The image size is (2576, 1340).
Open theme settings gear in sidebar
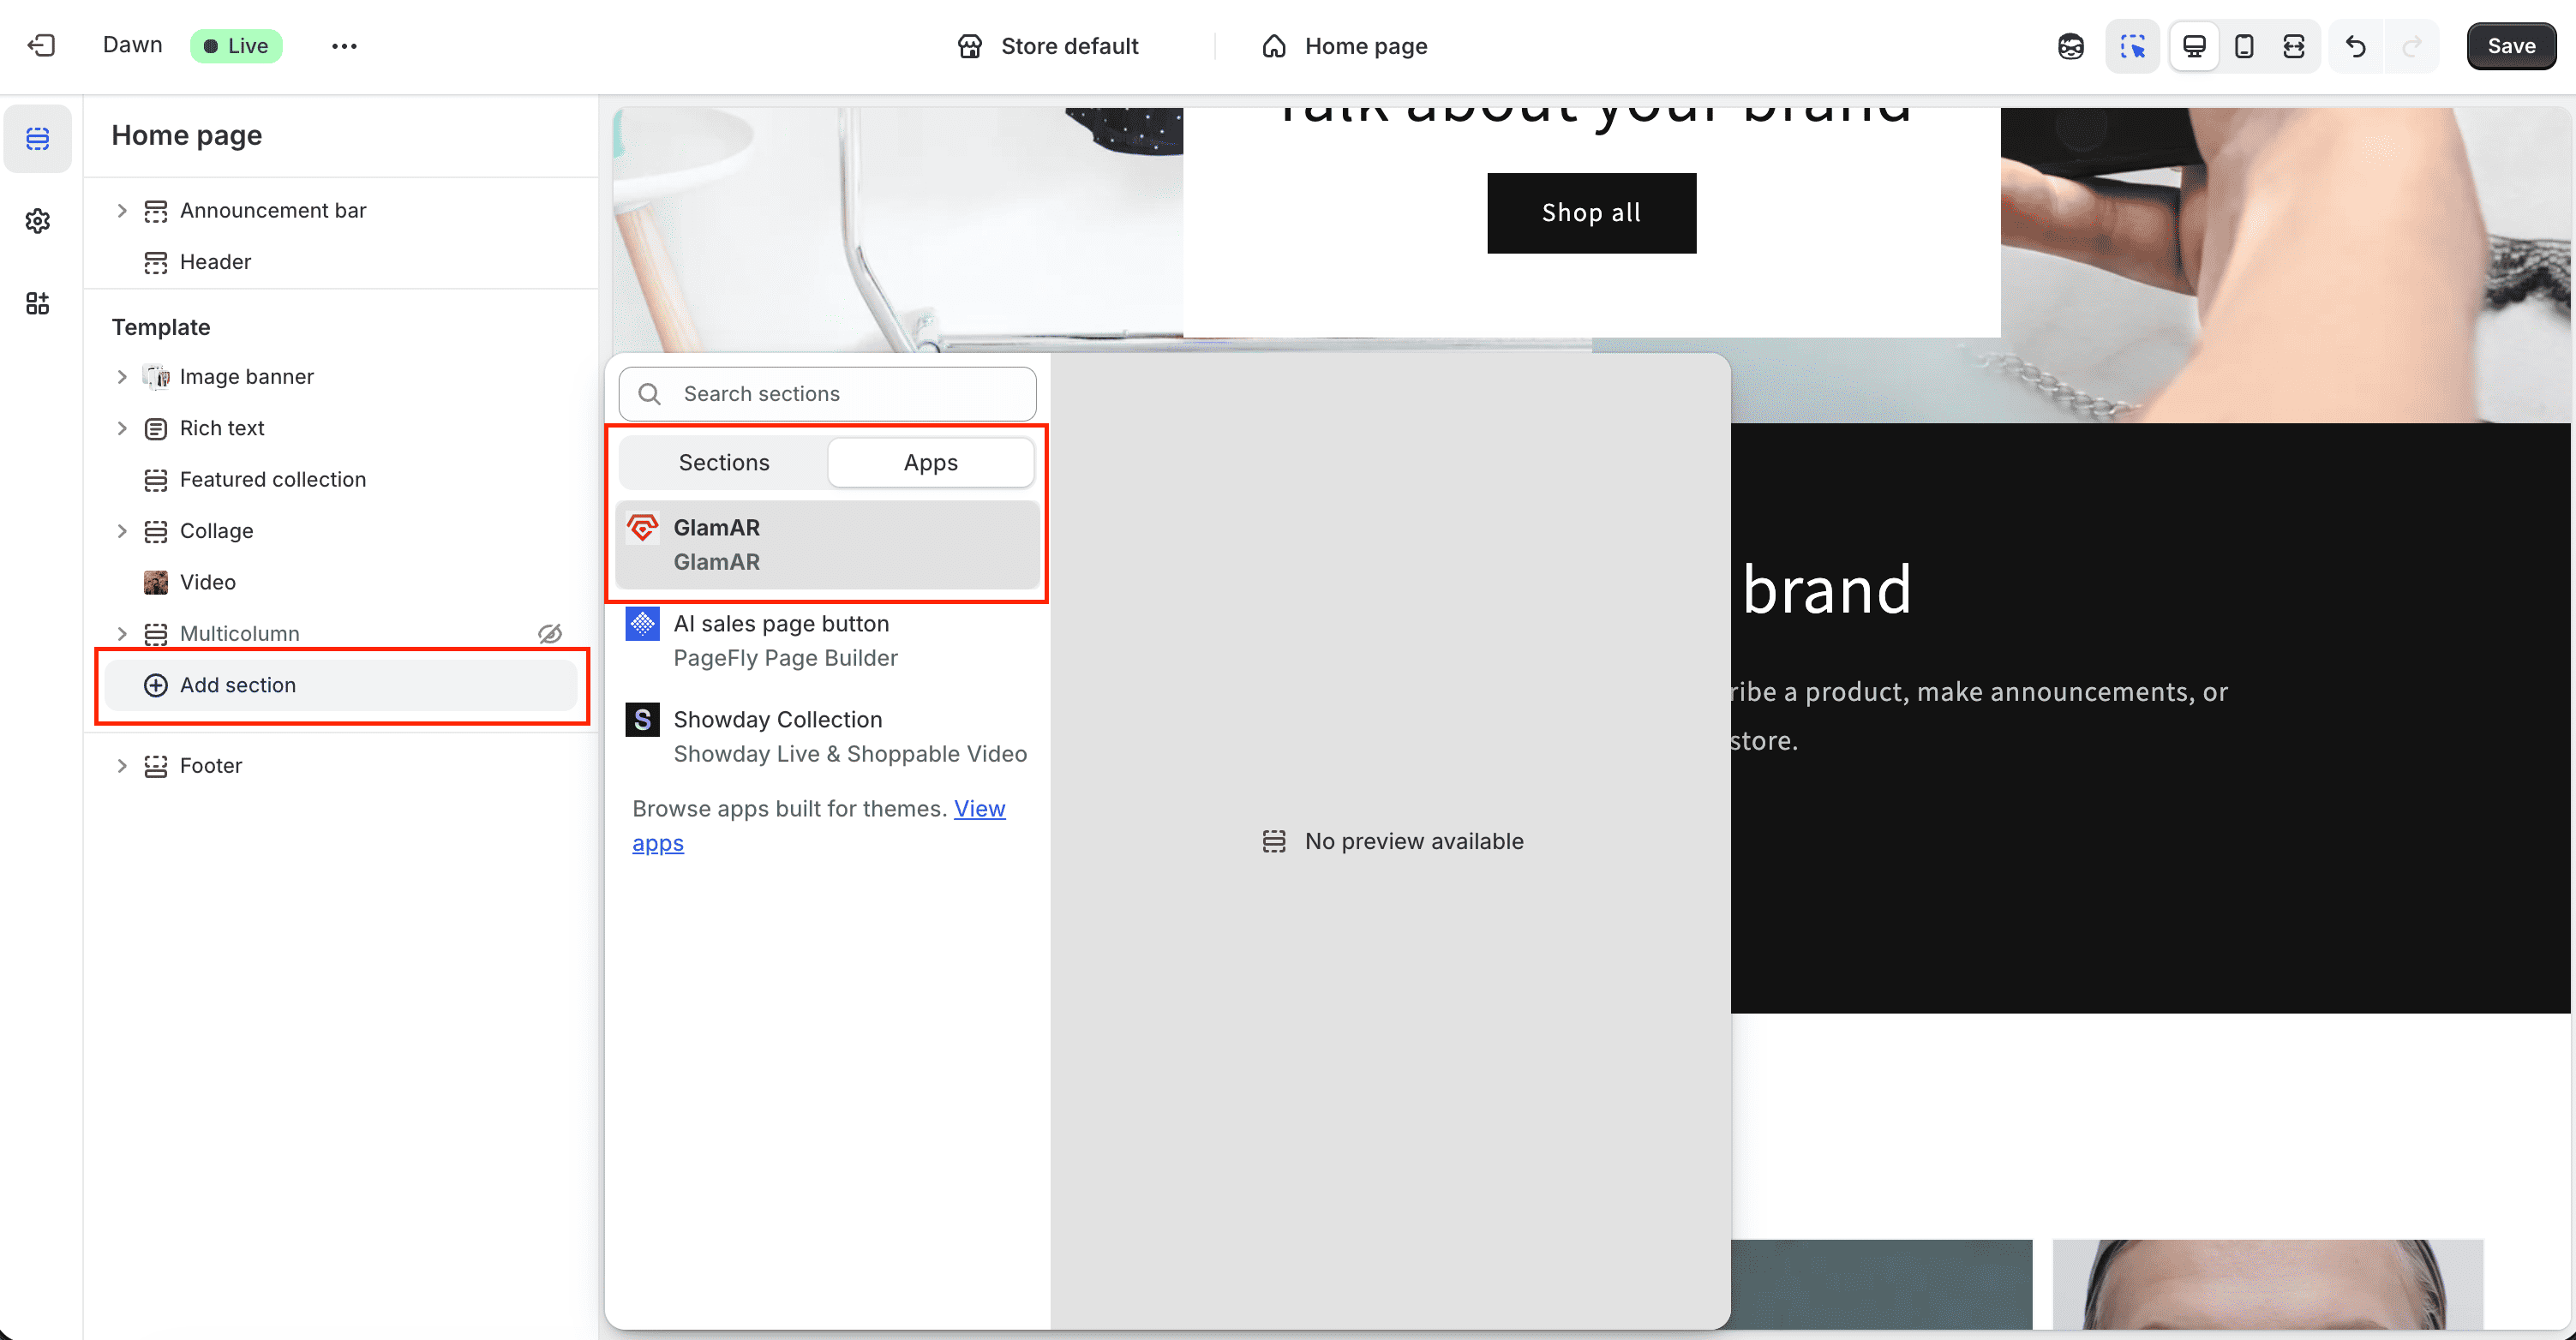[38, 221]
